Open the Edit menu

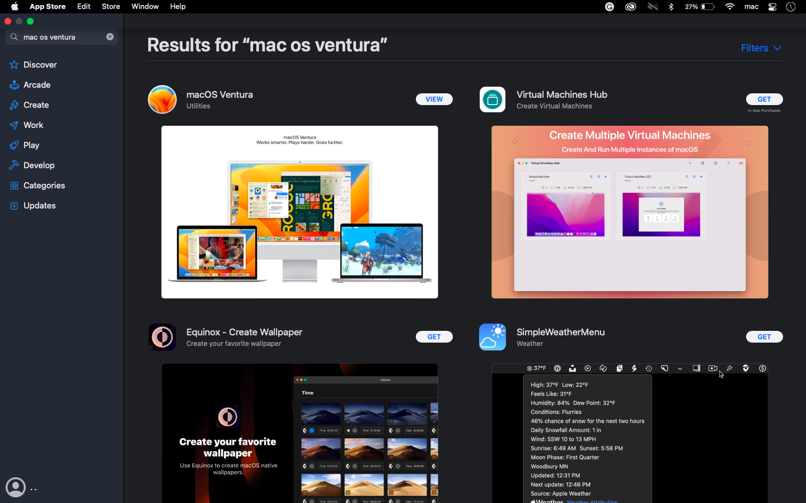coord(84,7)
